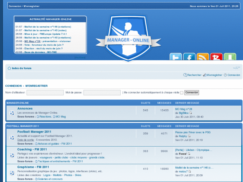The height and width of the screenshot is (182, 243).
Task: Open news Mise à jour FMEurope Update 7.4.1
Action: point(45,34)
